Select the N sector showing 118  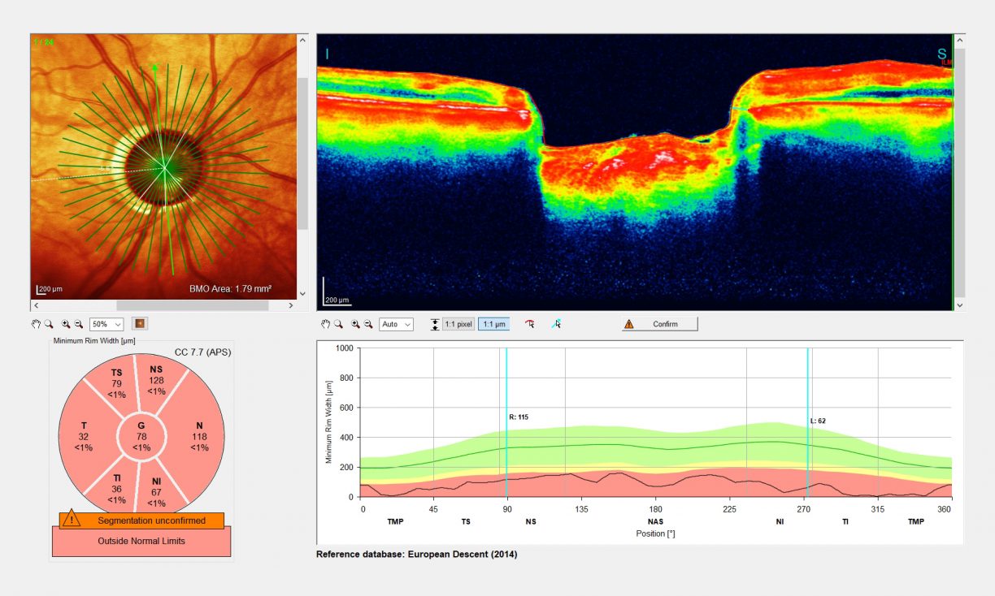click(199, 436)
